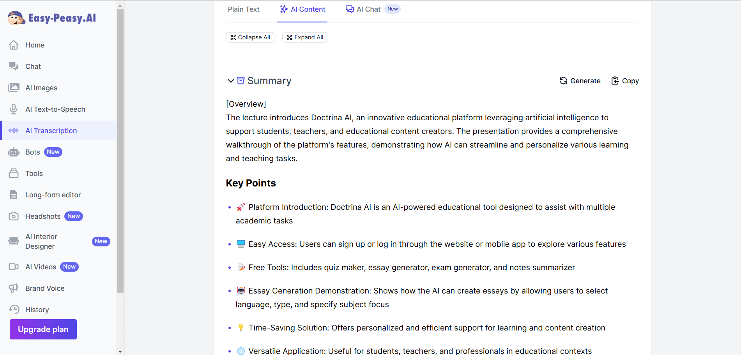This screenshot has height=355, width=741.
Task: Click the Easy-Peasy.AI logo
Action: tap(52, 18)
